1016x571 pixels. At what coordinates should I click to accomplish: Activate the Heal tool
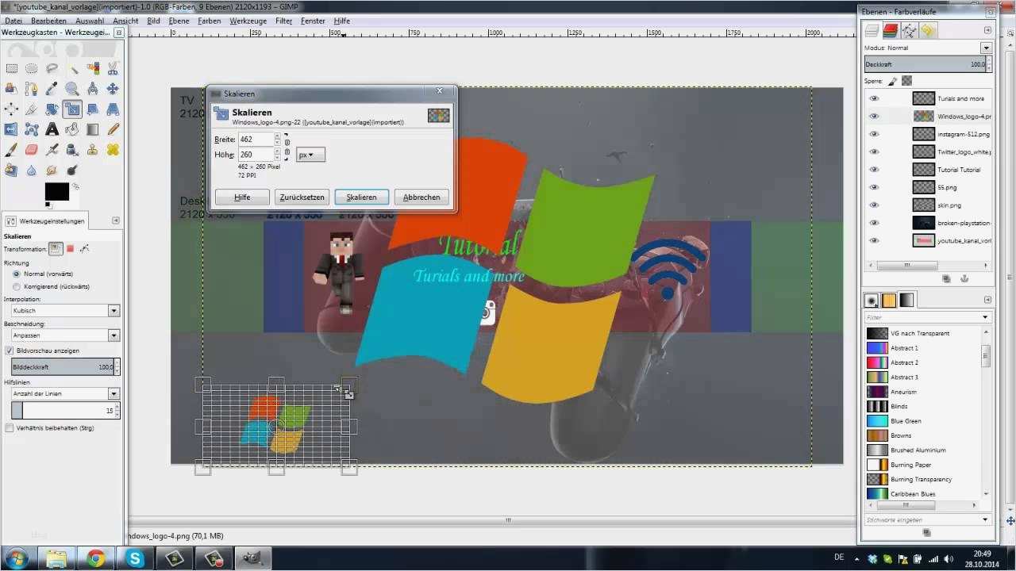(113, 149)
